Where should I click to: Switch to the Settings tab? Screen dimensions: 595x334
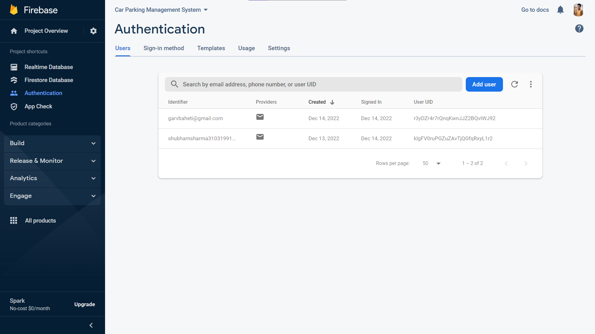click(279, 48)
